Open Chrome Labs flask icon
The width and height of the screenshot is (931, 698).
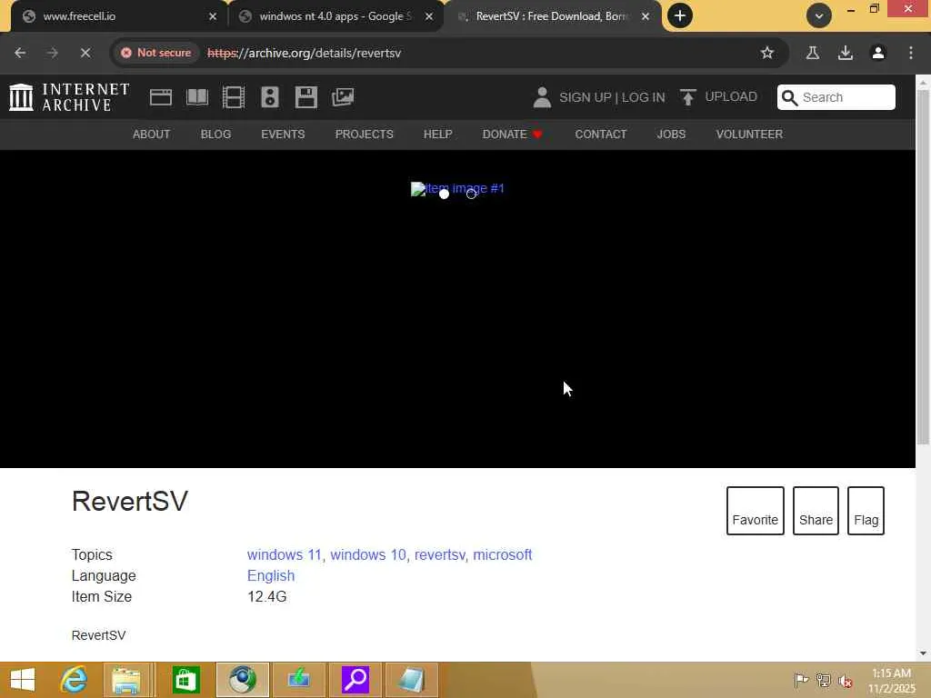click(x=812, y=53)
